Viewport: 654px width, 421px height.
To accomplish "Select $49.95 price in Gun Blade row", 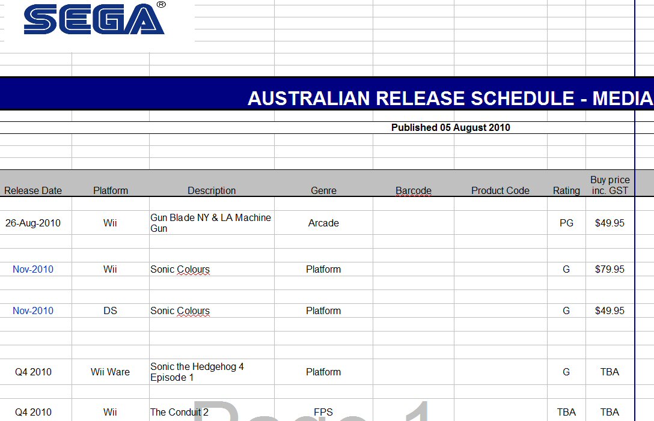I will [610, 223].
